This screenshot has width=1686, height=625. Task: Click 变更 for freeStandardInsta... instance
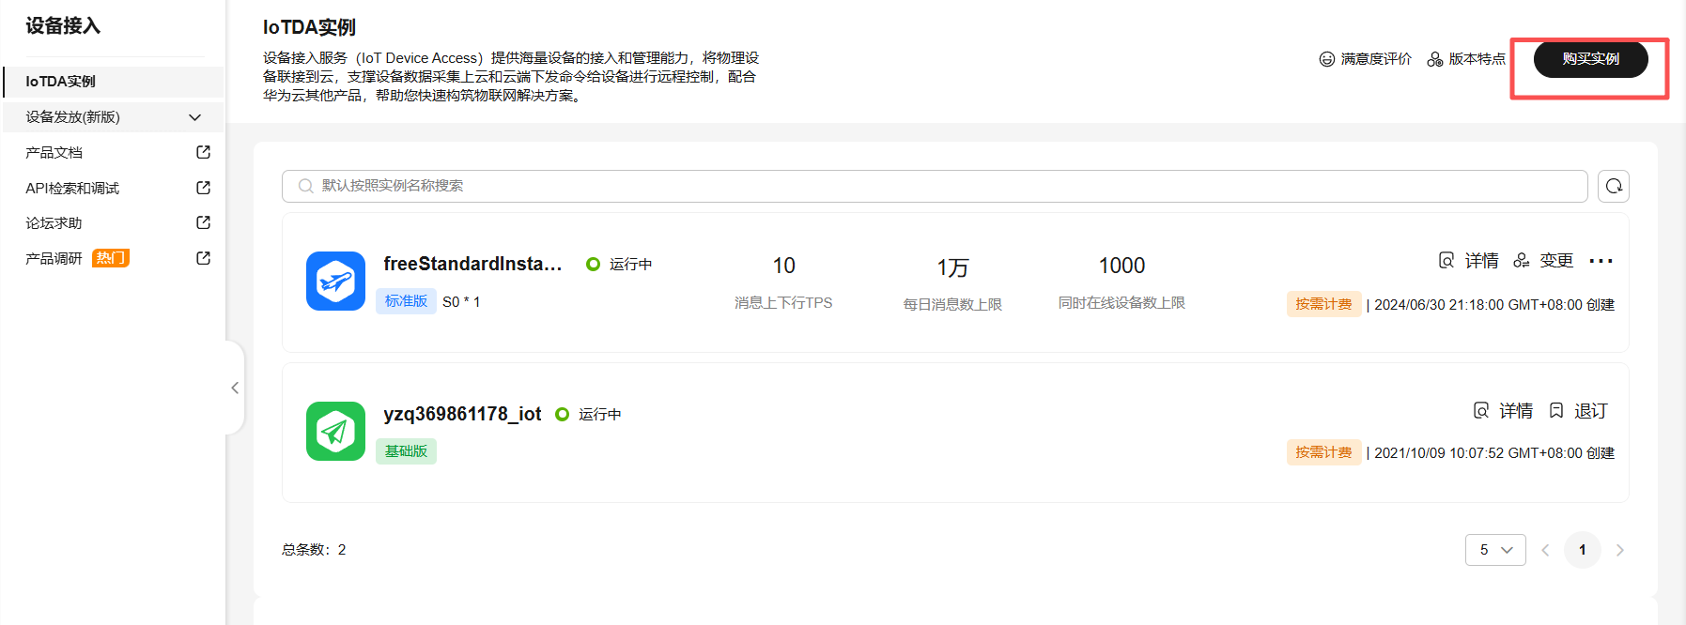pyautogui.click(x=1556, y=261)
